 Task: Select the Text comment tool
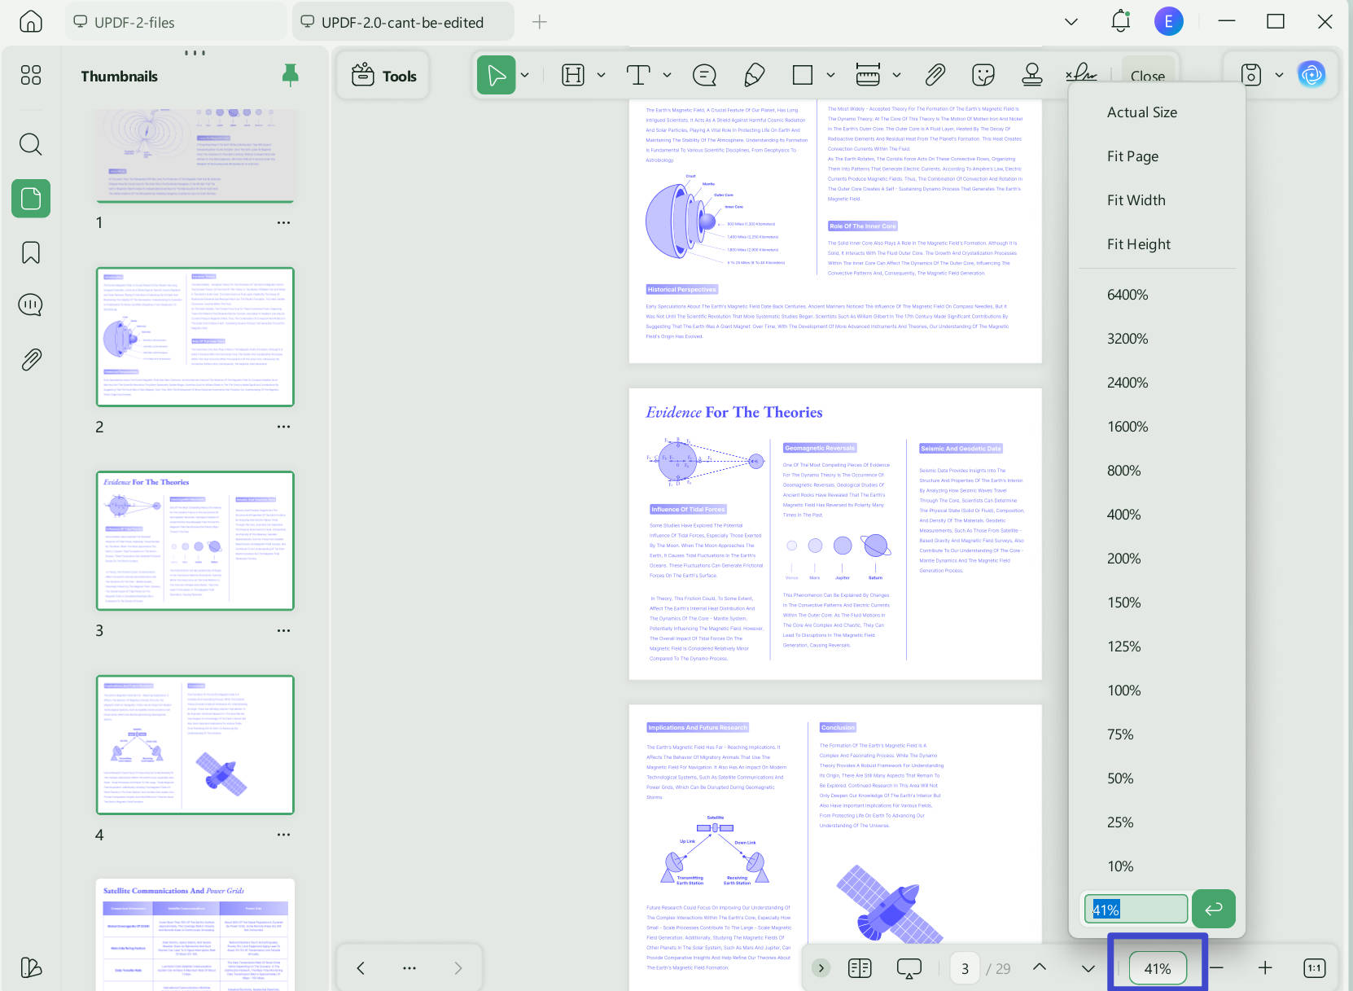click(x=638, y=76)
